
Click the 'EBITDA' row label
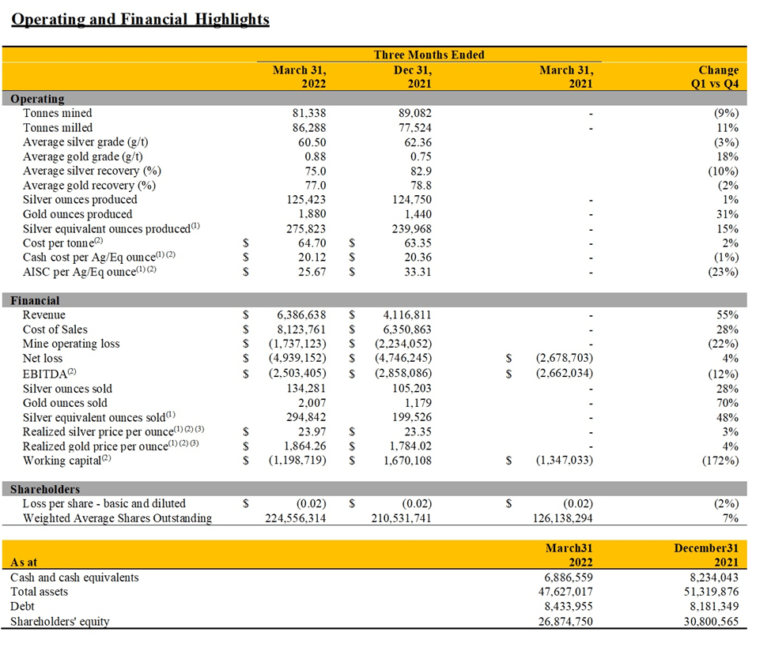click(x=49, y=374)
